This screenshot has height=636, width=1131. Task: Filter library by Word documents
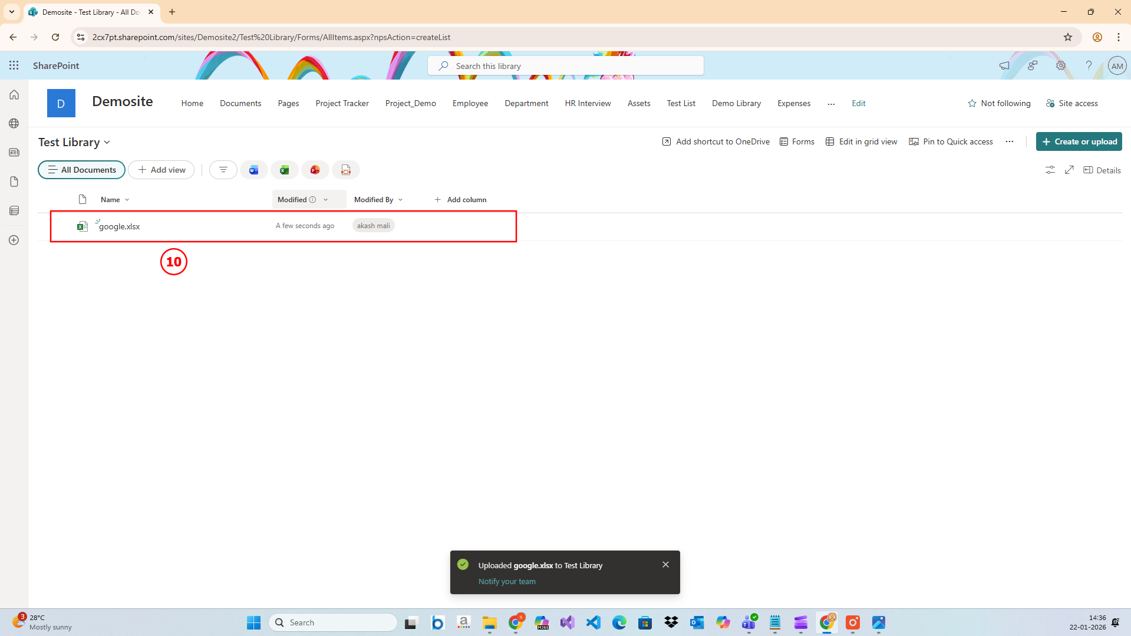pos(253,170)
